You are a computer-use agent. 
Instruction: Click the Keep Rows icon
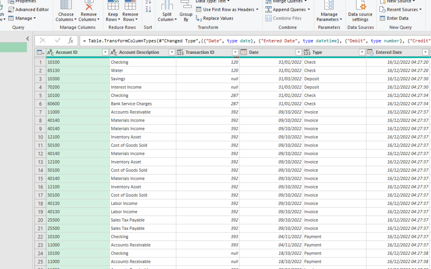tap(113, 5)
